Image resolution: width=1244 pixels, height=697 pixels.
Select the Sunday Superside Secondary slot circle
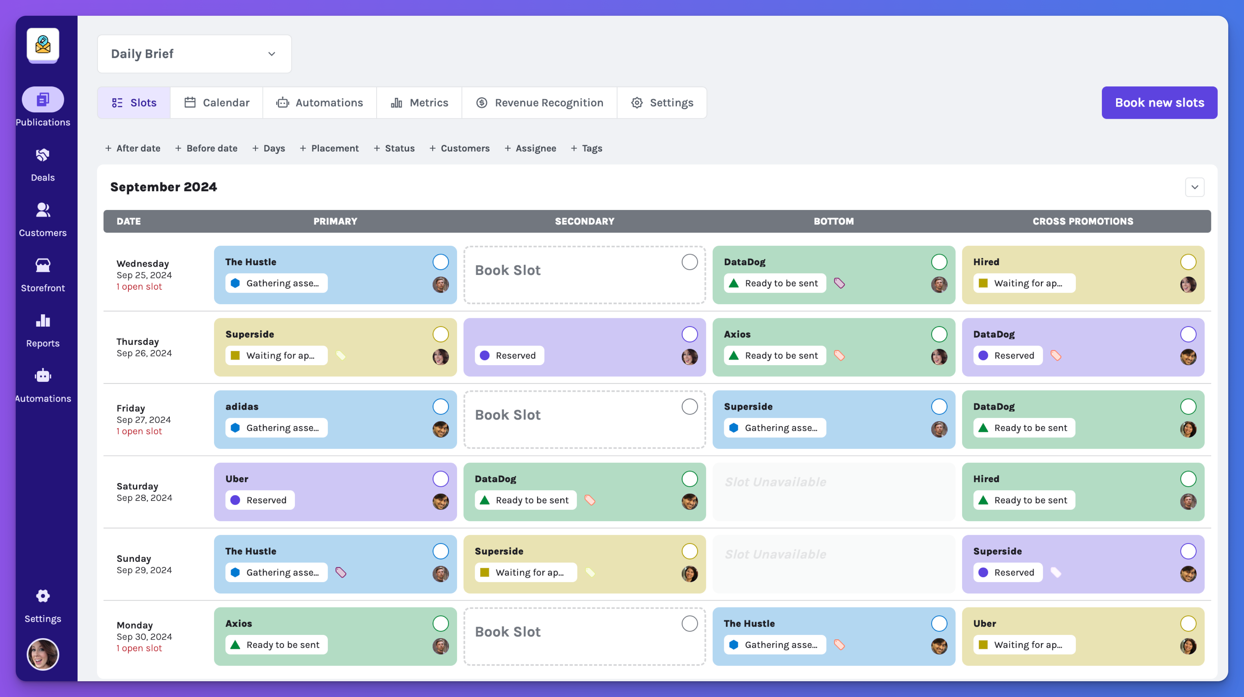pyautogui.click(x=690, y=551)
